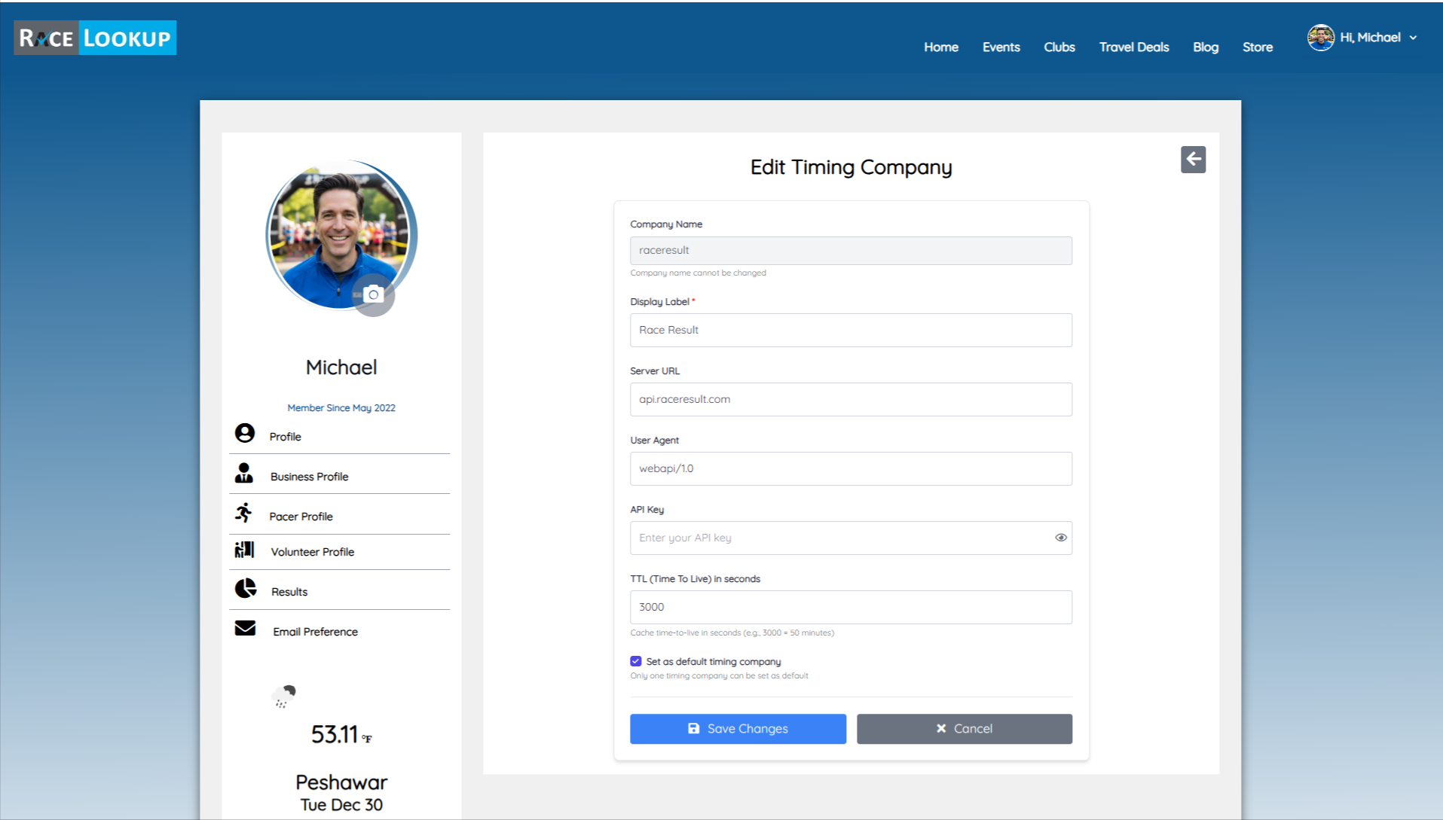Click the weather icon above the temperature

pyautogui.click(x=285, y=694)
